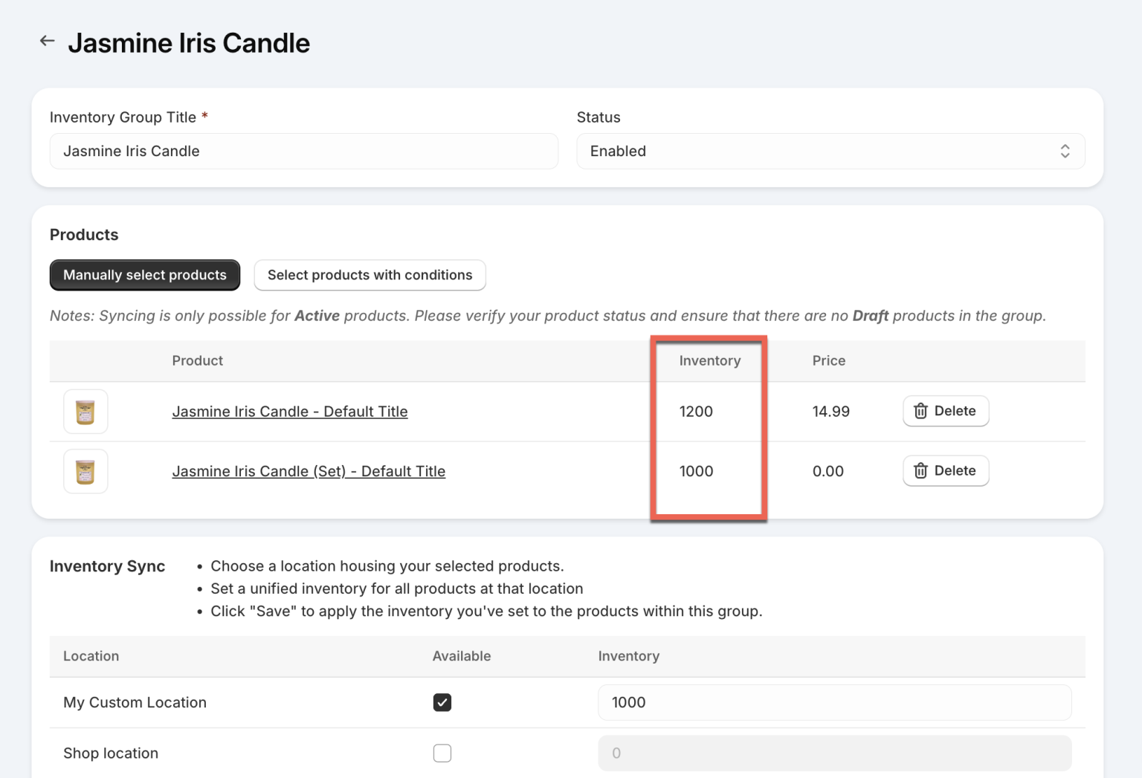
Task: Switch to Manually select products mode
Action: pyautogui.click(x=144, y=275)
